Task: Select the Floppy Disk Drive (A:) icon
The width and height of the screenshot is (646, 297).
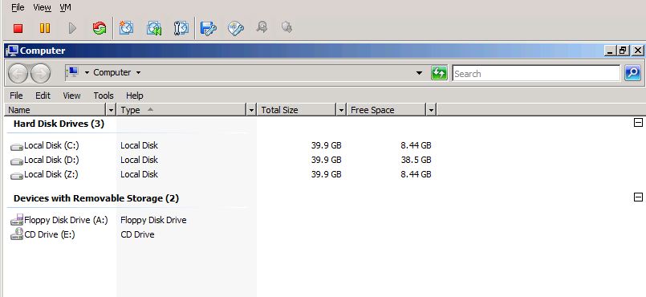Action: click(17, 221)
